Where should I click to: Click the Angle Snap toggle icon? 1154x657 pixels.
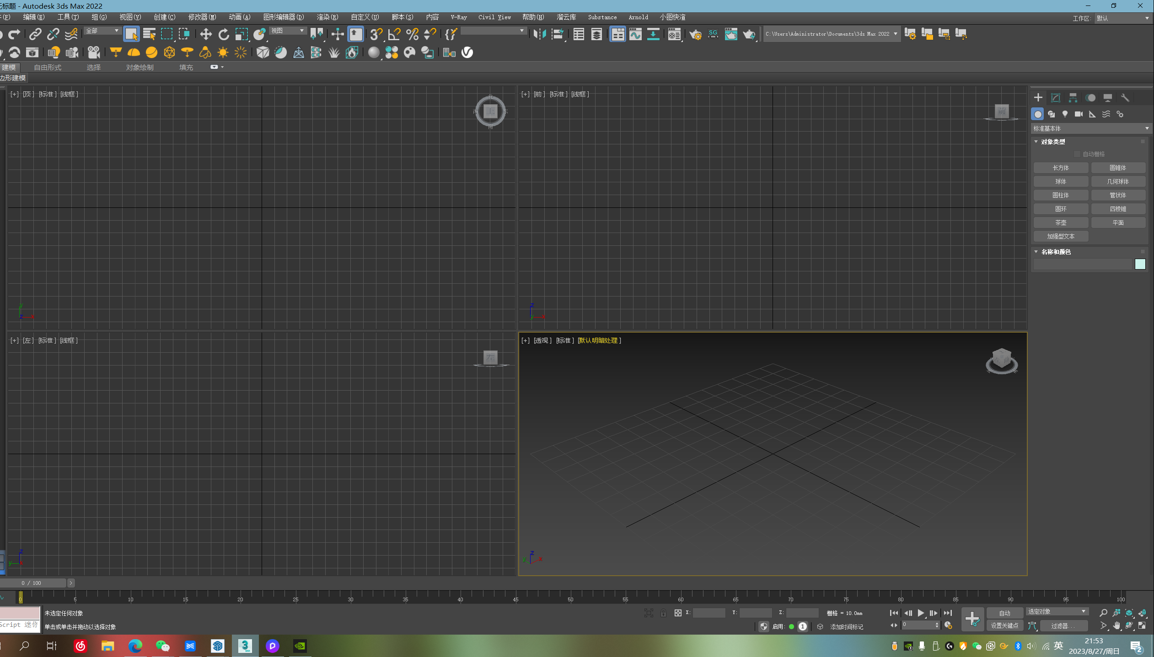click(x=394, y=34)
